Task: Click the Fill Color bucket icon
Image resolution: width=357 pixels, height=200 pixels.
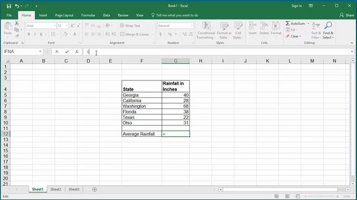Action: point(66,34)
